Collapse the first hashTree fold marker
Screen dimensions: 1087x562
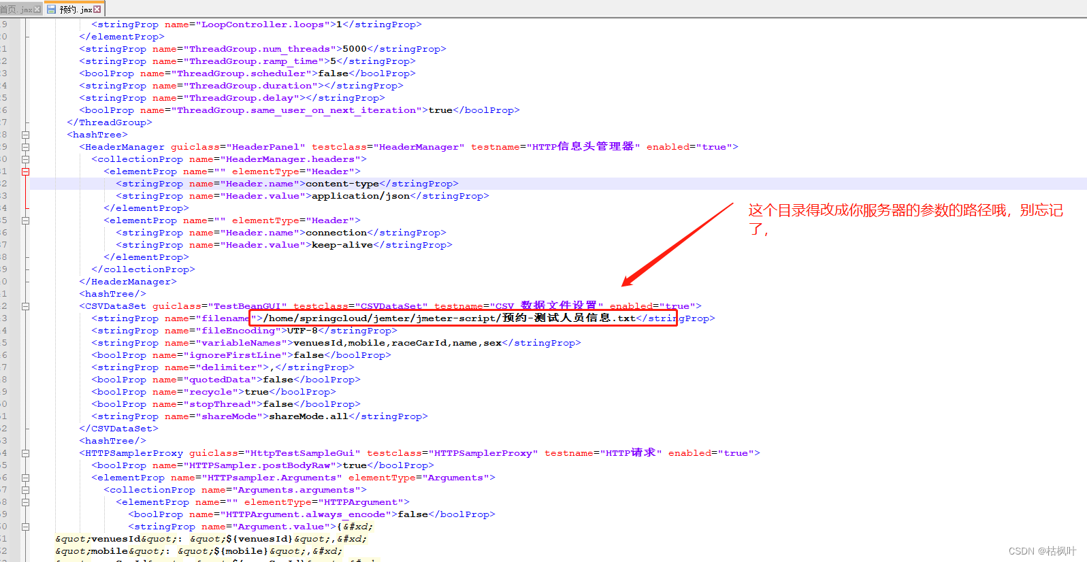click(x=25, y=135)
